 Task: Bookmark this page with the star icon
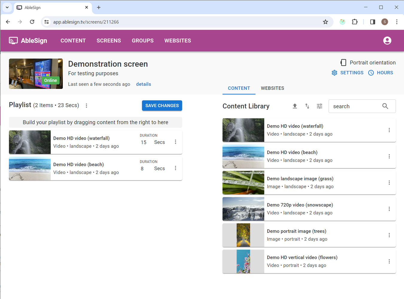click(325, 22)
